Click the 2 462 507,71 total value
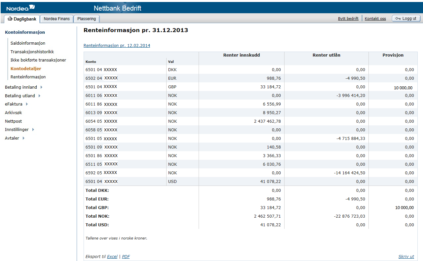Image resolution: width=423 pixels, height=261 pixels. point(268,216)
